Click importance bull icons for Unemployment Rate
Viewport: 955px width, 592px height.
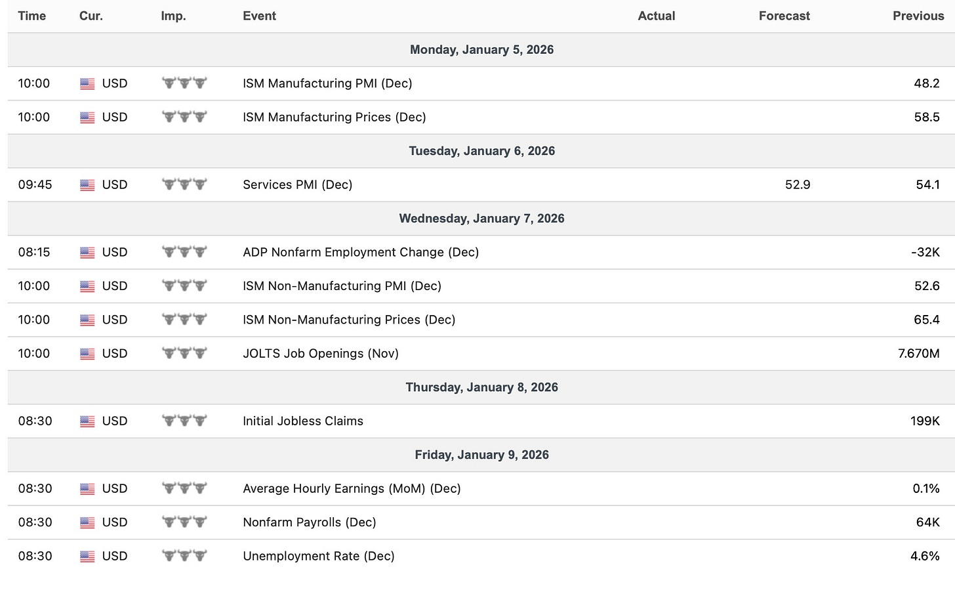click(x=184, y=556)
